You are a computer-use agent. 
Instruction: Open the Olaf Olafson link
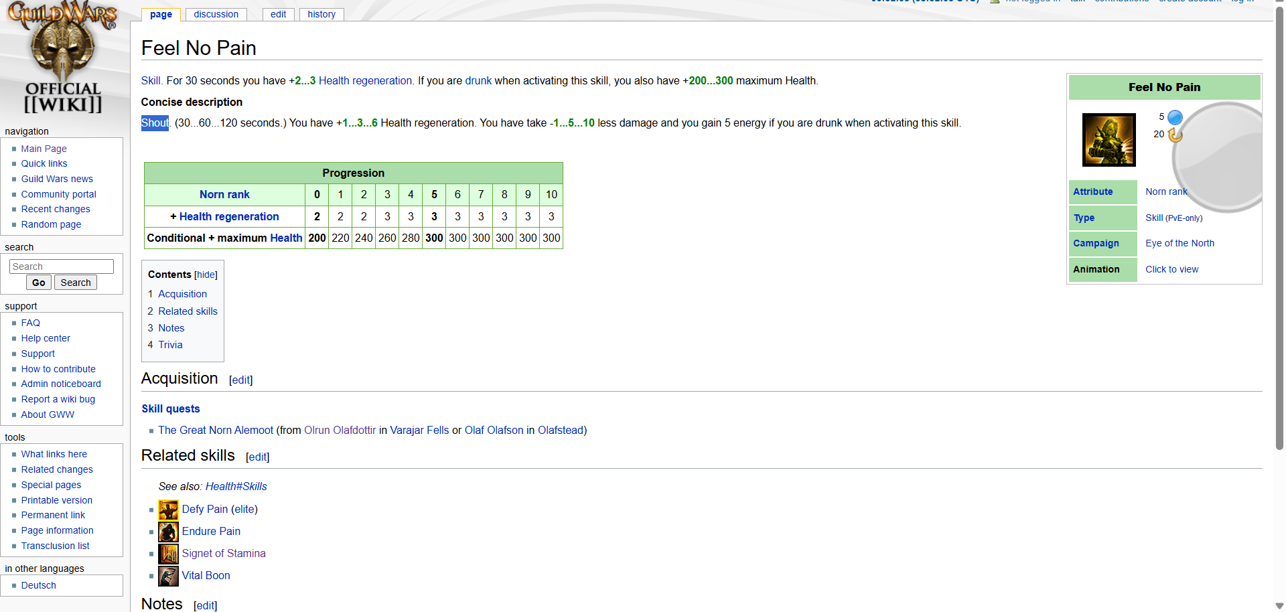(494, 430)
